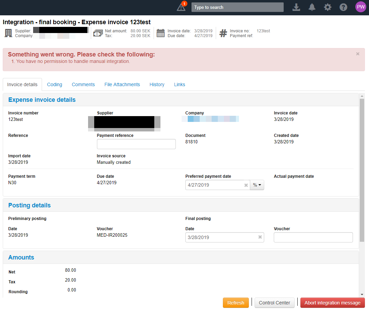Screen dimensions: 369x316
Task: Click the no permission error message text
Action: coord(73,62)
